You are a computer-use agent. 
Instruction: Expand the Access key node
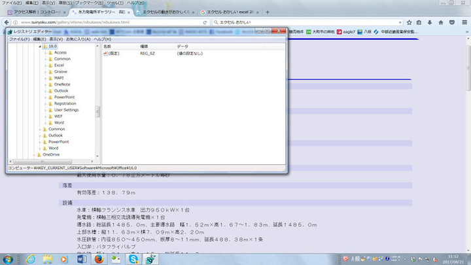point(45,53)
